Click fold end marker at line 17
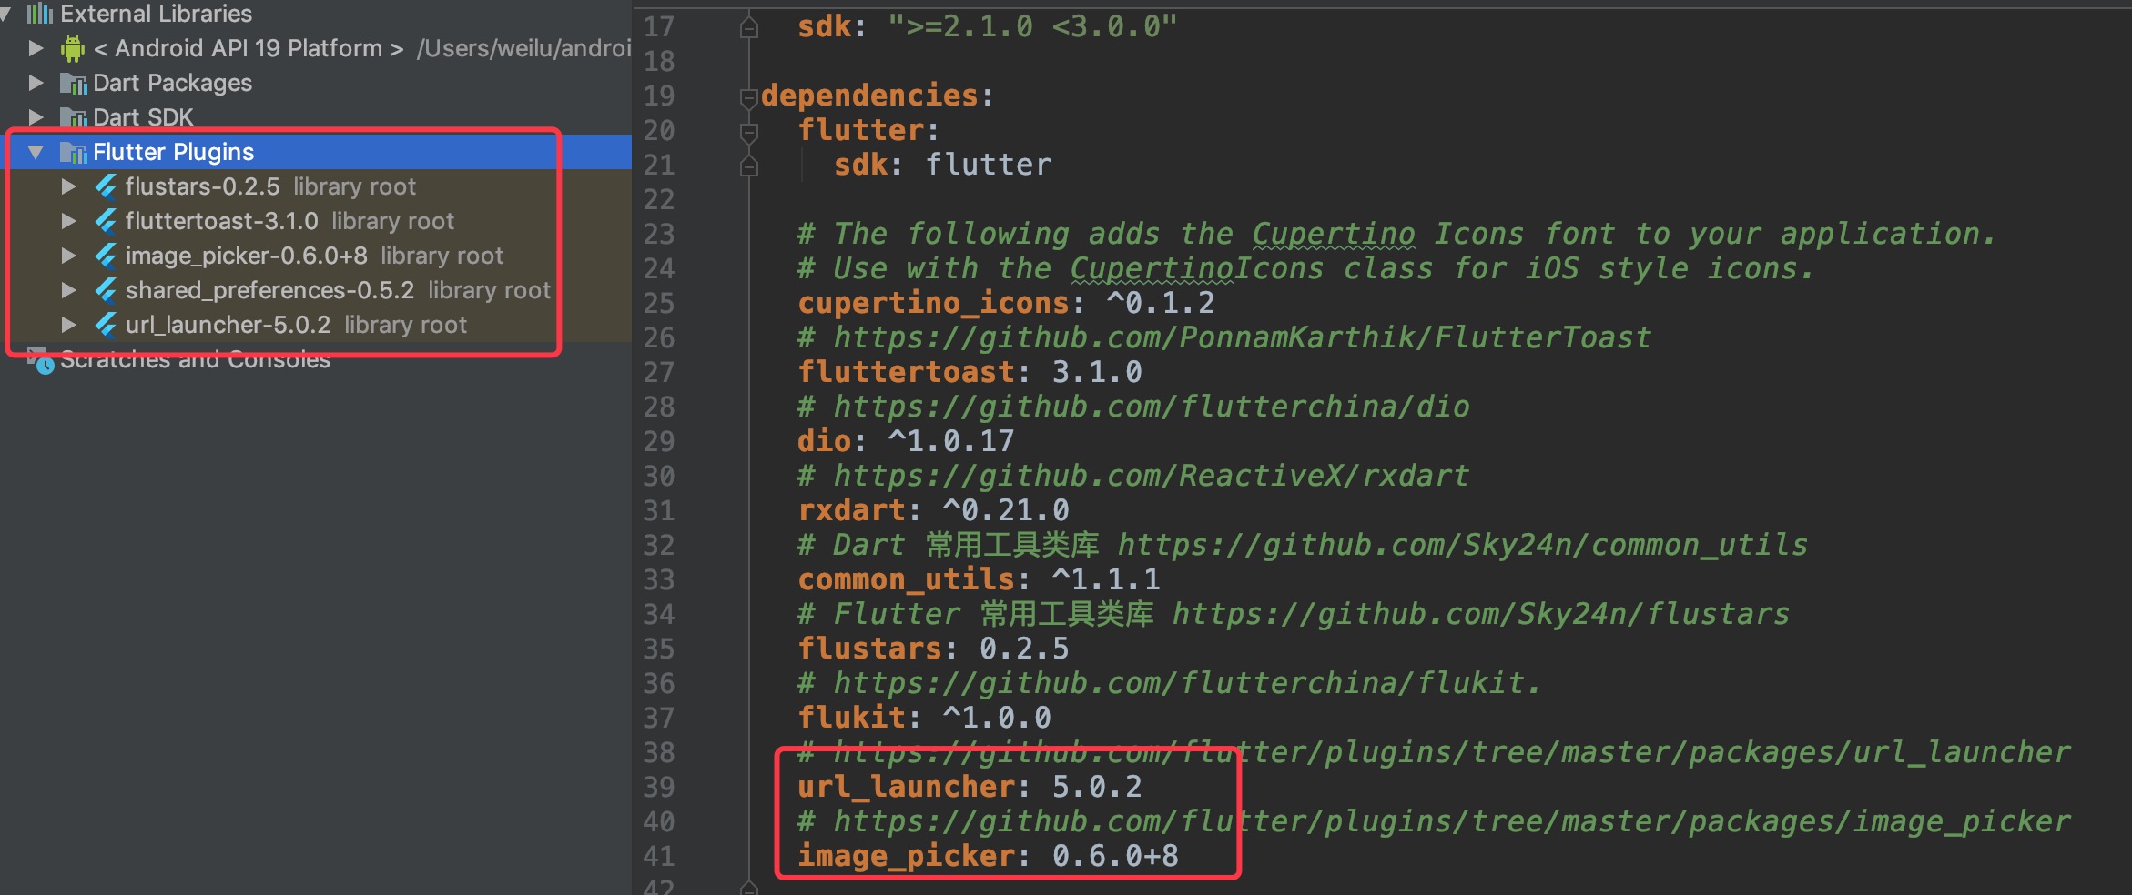The height and width of the screenshot is (895, 2132). tap(749, 27)
